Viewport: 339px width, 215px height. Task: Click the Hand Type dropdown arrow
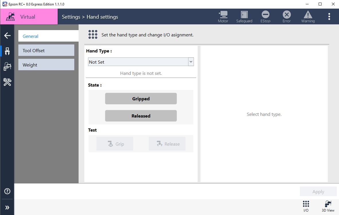[x=191, y=62]
